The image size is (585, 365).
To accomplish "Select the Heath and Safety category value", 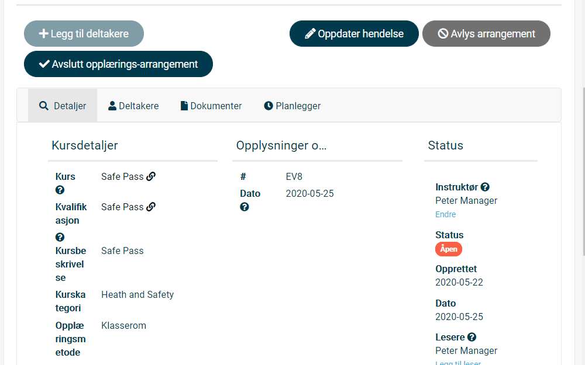I will click(x=137, y=294).
